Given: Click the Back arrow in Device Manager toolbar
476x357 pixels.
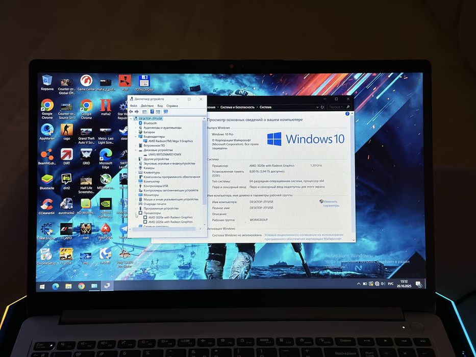Looking at the screenshot, I should [x=131, y=112].
